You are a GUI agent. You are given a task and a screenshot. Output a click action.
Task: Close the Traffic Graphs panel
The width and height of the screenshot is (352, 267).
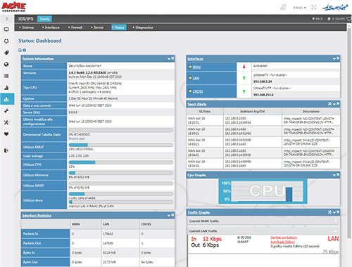click(338, 212)
